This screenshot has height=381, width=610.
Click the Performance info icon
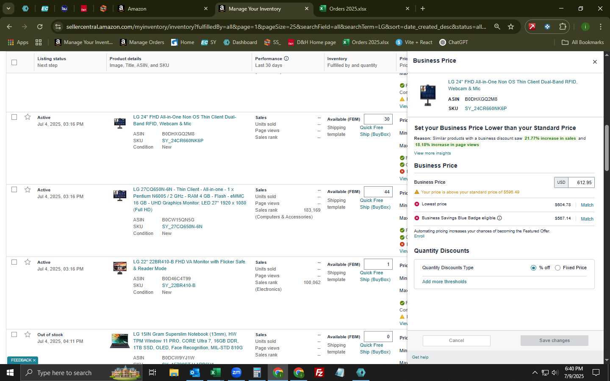[286, 58]
